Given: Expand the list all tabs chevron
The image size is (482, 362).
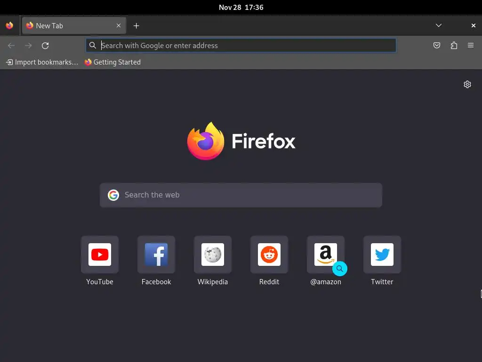Looking at the screenshot, I should (x=439, y=25).
